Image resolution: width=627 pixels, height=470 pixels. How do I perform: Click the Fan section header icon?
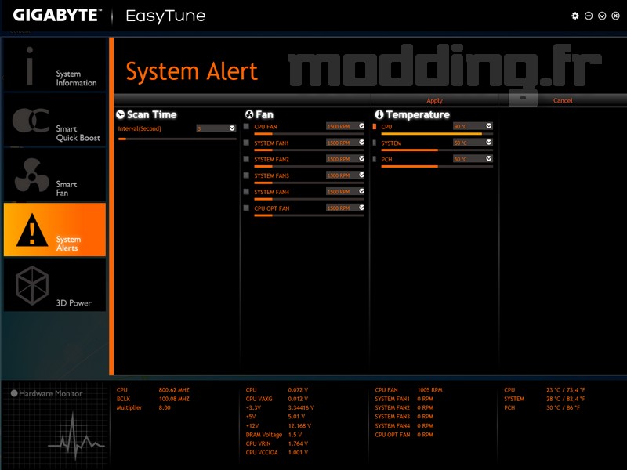pos(249,114)
